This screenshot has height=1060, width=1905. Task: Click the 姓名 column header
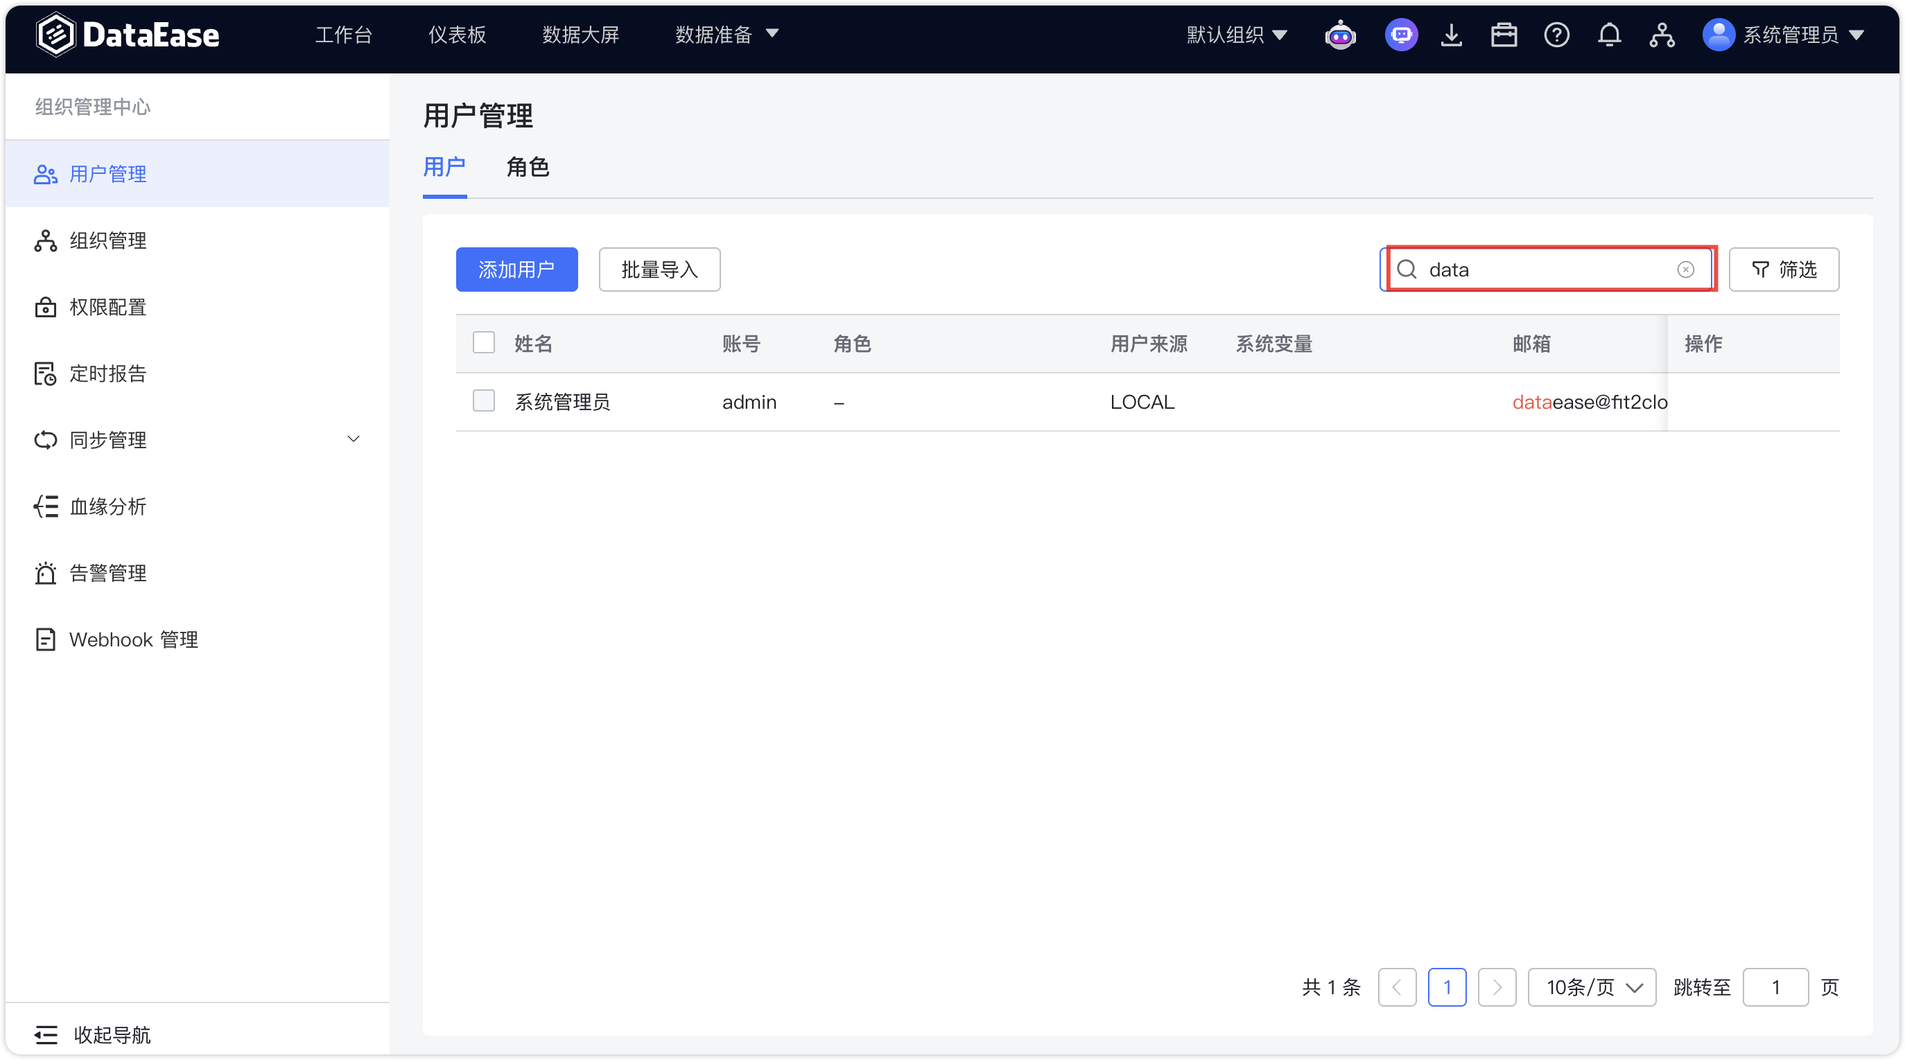(x=533, y=344)
